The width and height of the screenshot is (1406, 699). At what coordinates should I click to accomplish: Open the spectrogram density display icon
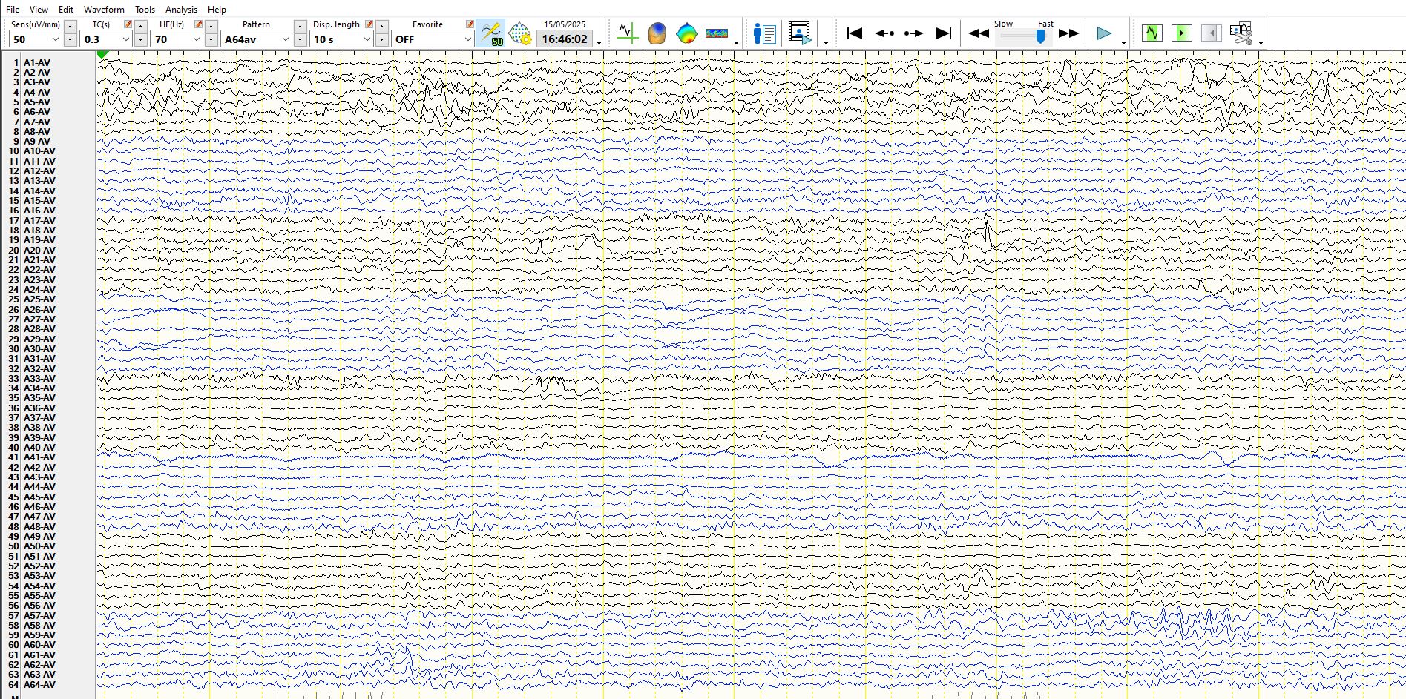point(717,33)
